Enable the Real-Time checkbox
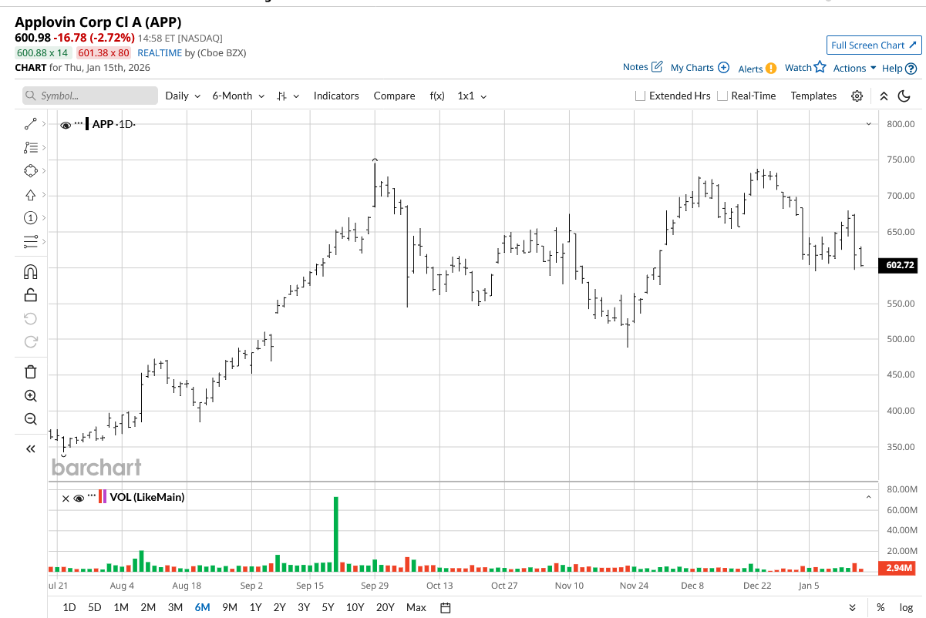The image size is (926, 618). (722, 96)
